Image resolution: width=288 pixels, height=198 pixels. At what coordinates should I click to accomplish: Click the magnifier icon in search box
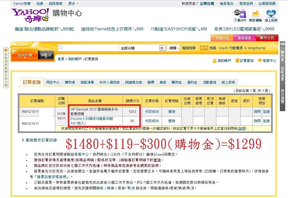point(61,48)
